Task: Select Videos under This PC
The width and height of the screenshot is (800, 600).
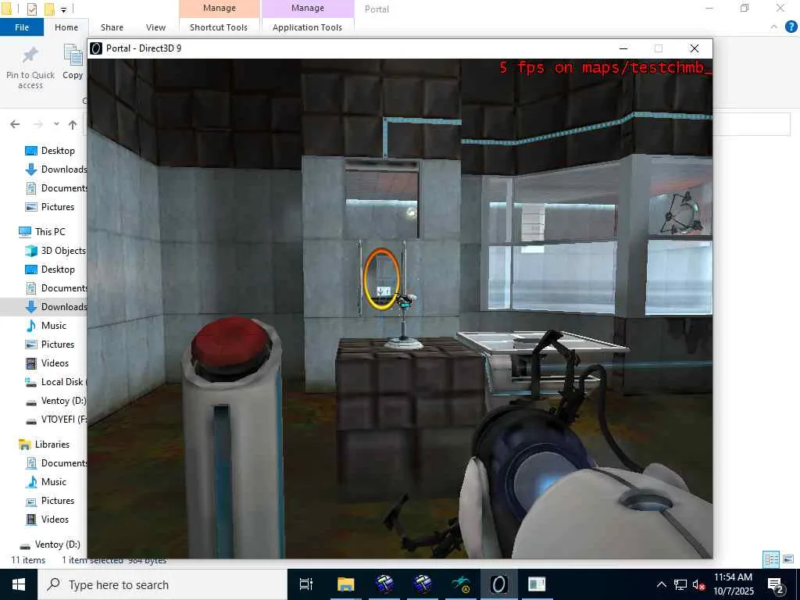Action: click(55, 363)
